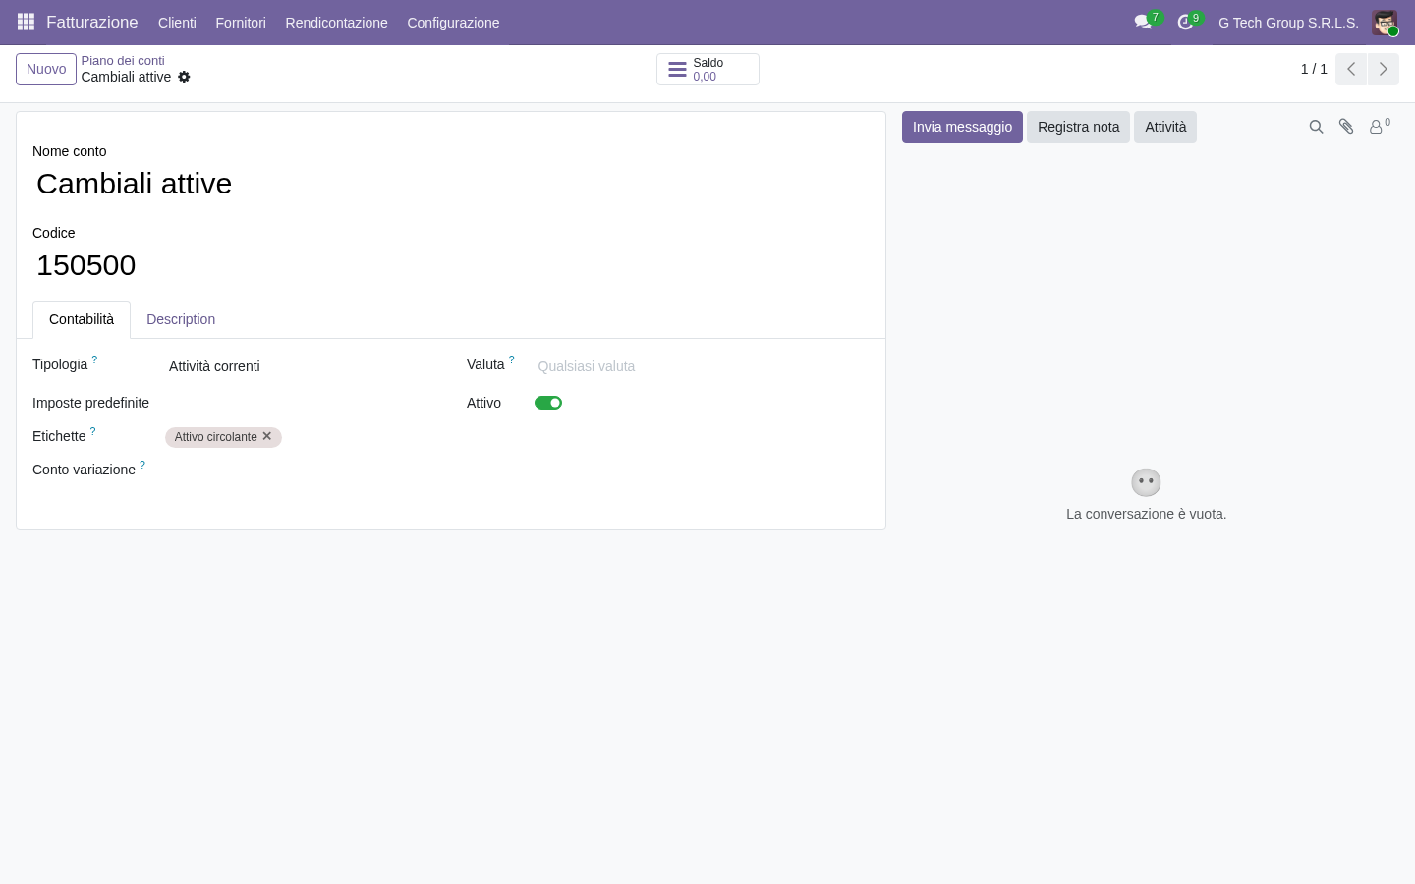Click Invia messaggio
1415x884 pixels.
click(x=962, y=127)
